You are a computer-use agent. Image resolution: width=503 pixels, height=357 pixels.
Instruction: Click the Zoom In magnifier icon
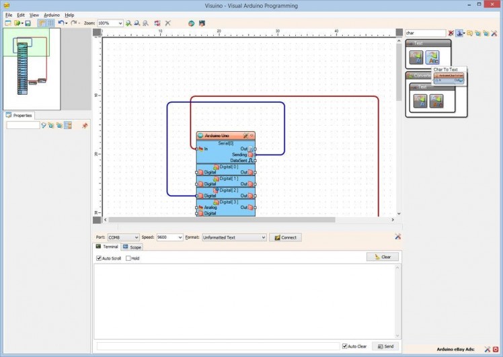[x=128, y=23]
